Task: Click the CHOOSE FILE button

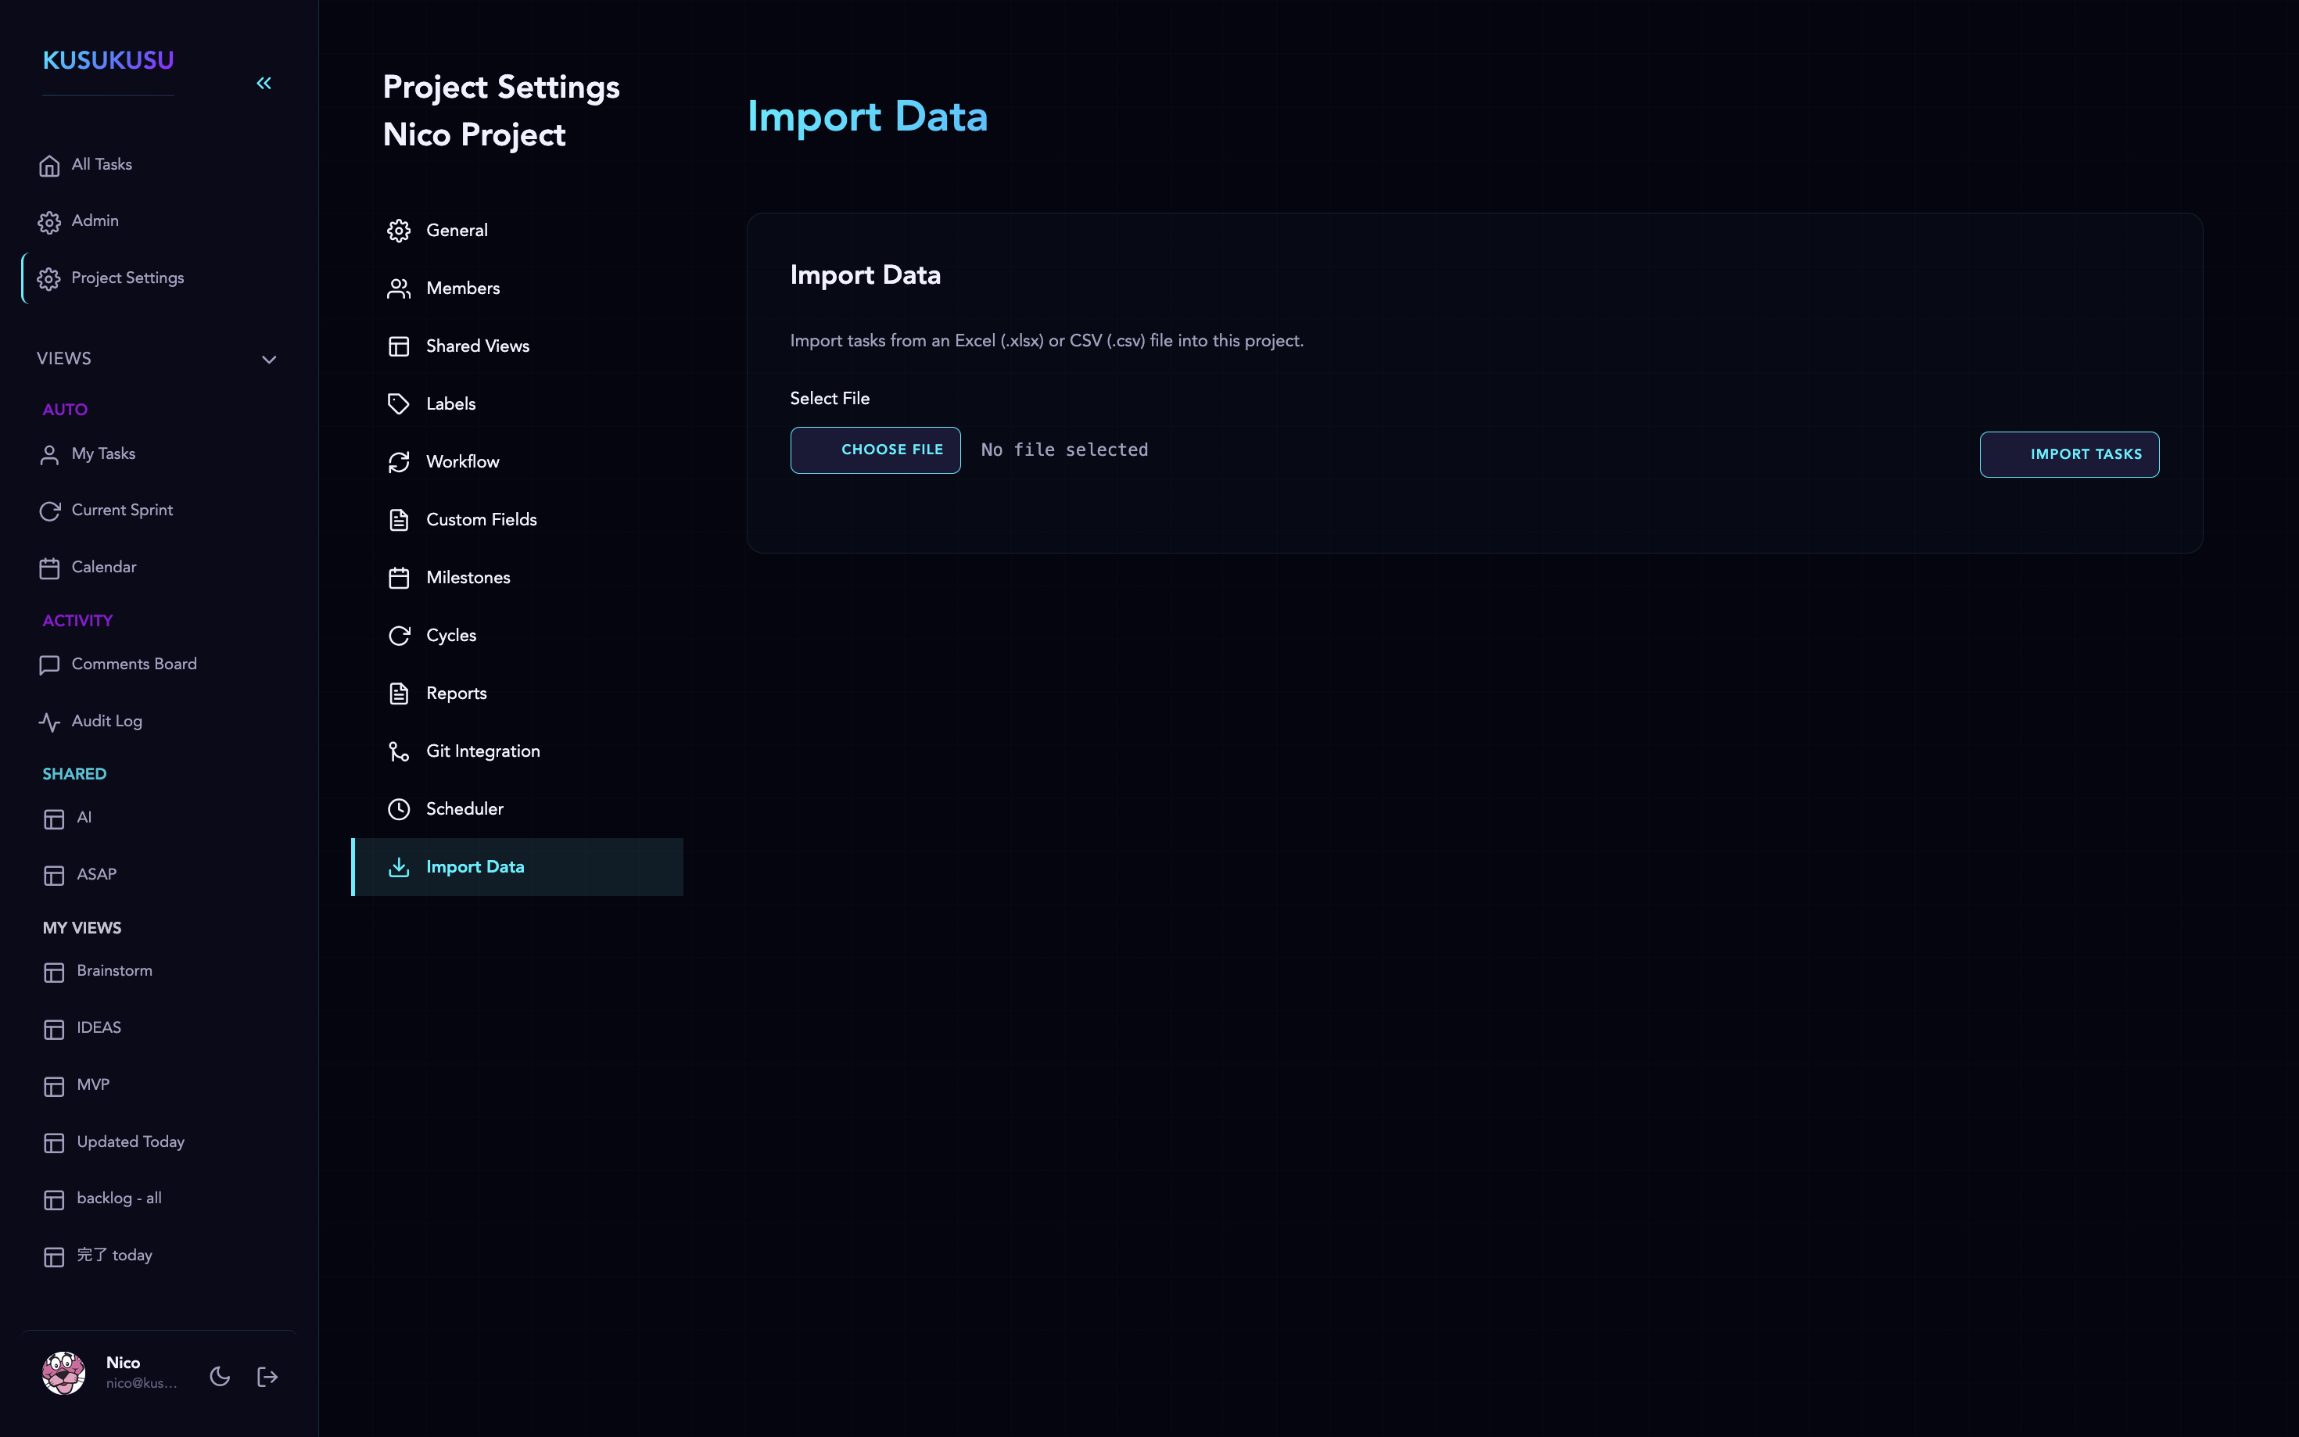Action: tap(874, 450)
